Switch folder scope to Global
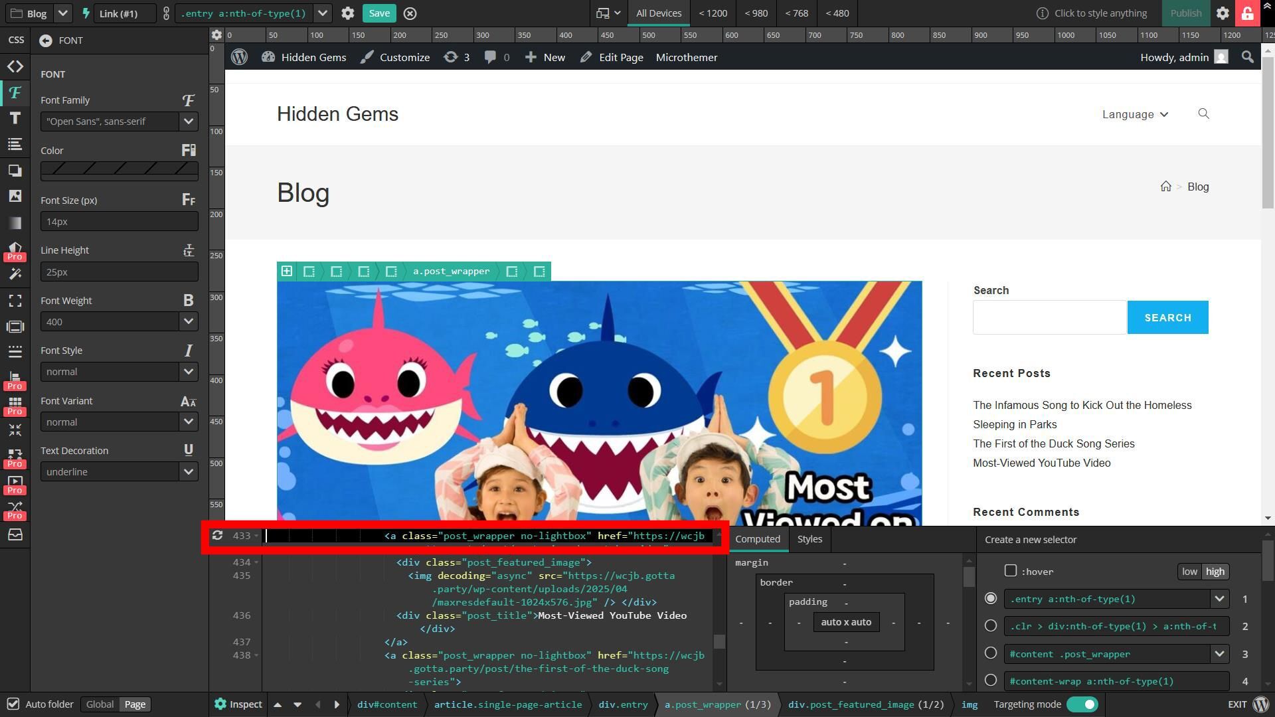Image resolution: width=1275 pixels, height=717 pixels. [100, 704]
